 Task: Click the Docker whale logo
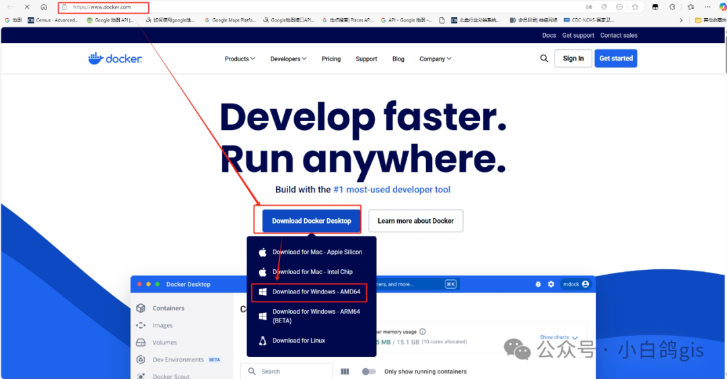(115, 59)
